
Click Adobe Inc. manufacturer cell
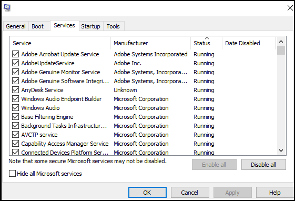click(x=128, y=63)
